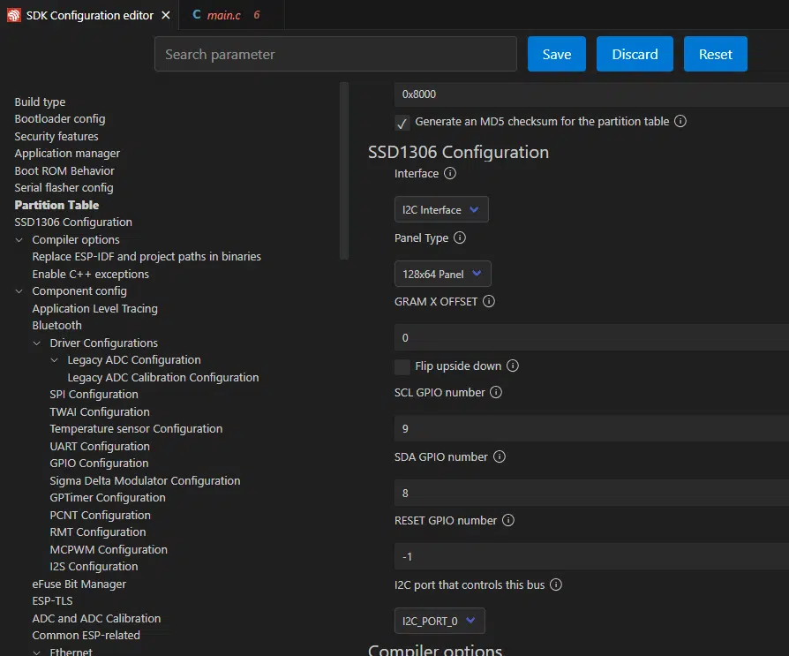Open Security features section

pyautogui.click(x=56, y=137)
